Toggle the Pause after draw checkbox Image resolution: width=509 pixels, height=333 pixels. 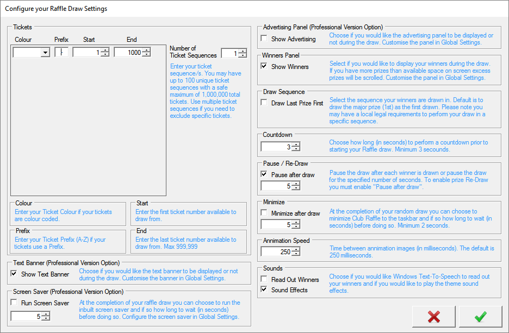264,175
